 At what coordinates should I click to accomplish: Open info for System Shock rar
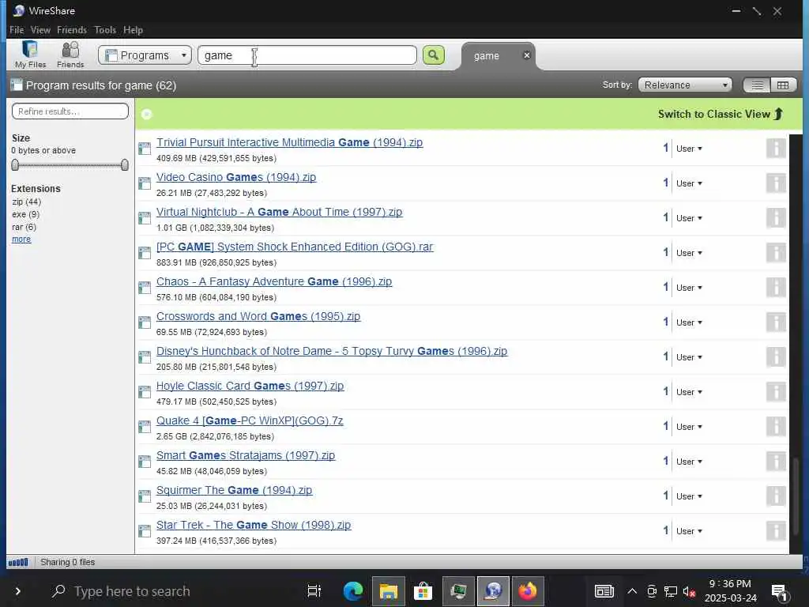coord(776,252)
